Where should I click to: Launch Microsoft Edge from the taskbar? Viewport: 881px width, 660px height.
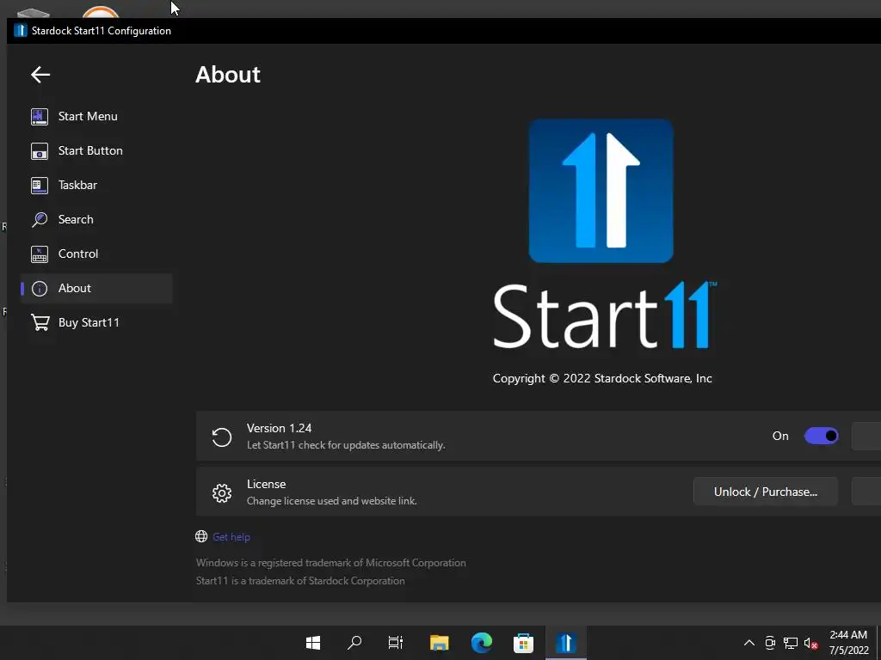point(482,643)
